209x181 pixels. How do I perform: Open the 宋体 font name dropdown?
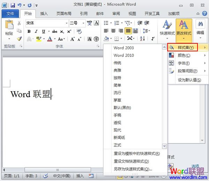click(x=67, y=23)
